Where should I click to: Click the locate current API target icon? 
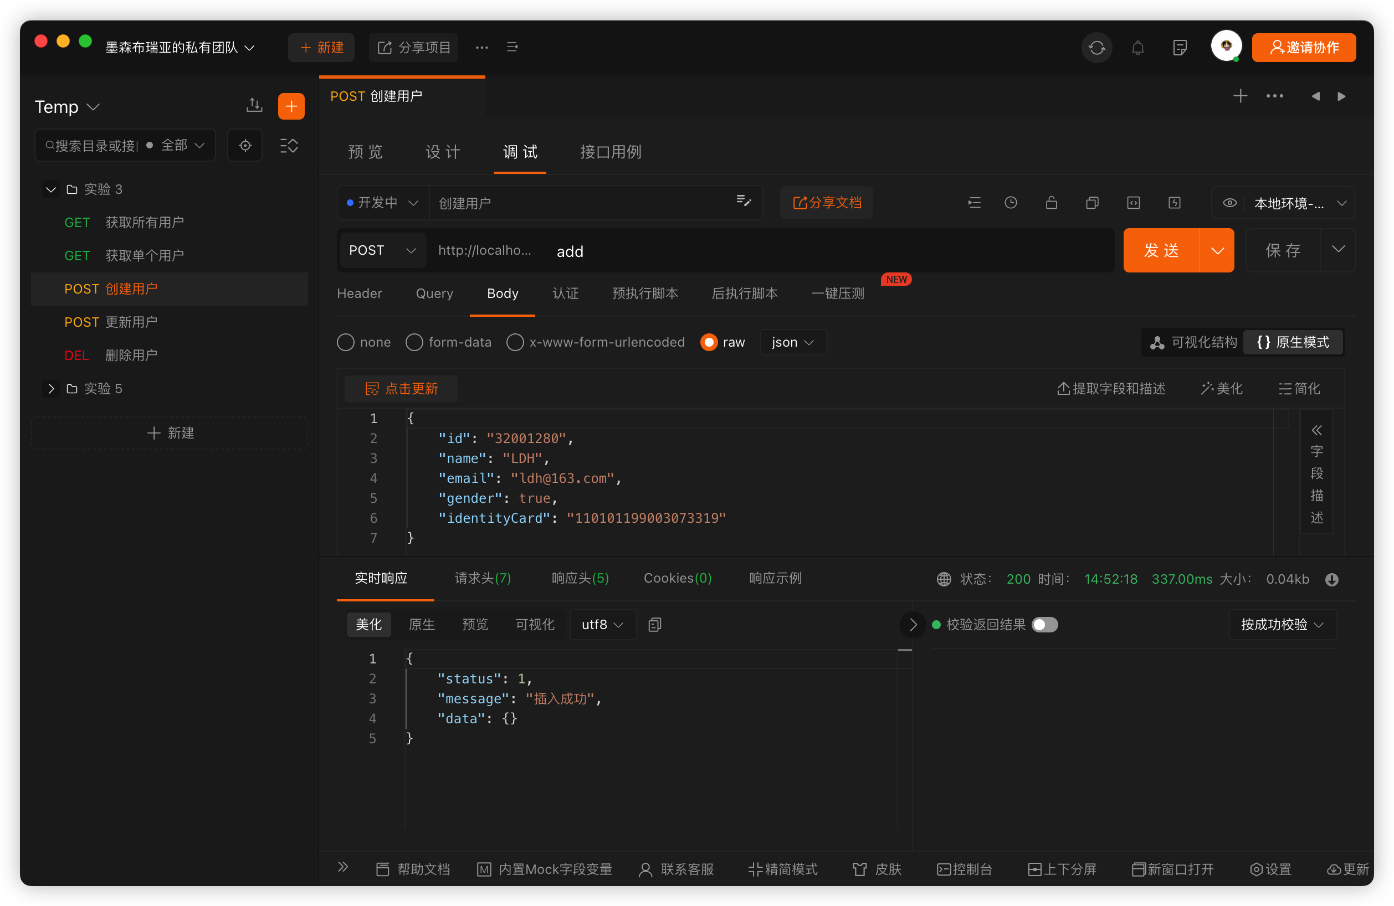[x=245, y=145]
